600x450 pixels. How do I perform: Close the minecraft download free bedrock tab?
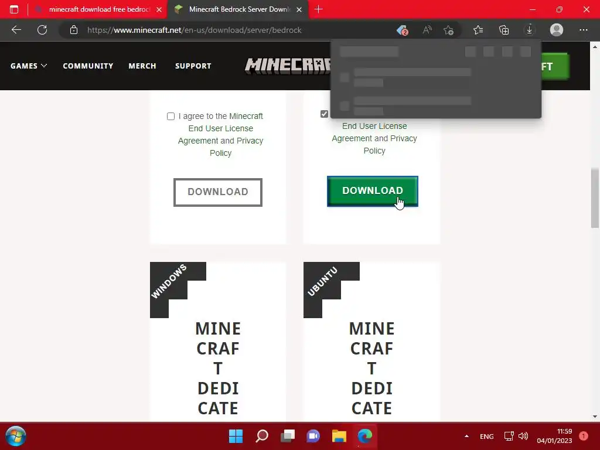pyautogui.click(x=159, y=9)
